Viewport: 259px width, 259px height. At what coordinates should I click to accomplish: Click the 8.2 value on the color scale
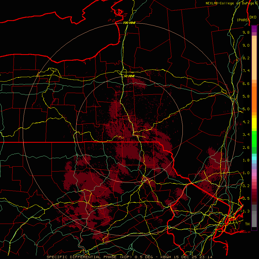click(x=246, y=58)
